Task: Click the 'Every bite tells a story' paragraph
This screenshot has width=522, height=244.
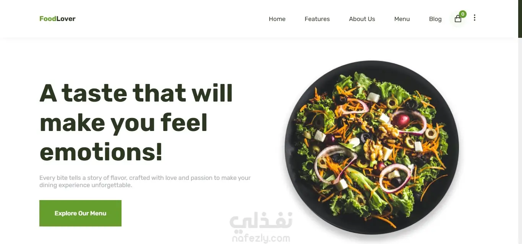Action: [145, 181]
